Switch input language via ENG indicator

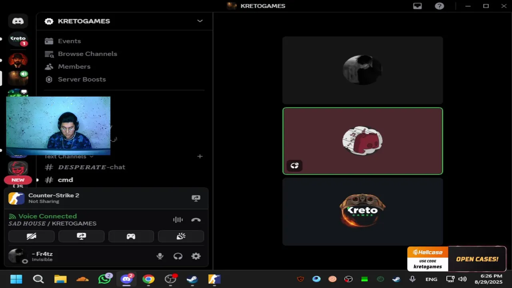(431, 279)
